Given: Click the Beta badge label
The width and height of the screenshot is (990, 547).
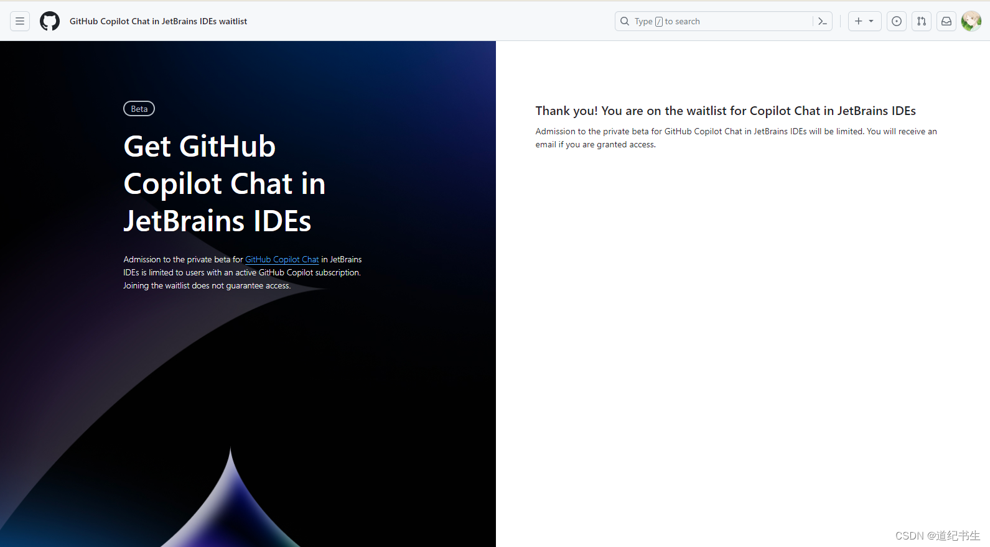Looking at the screenshot, I should coord(139,109).
